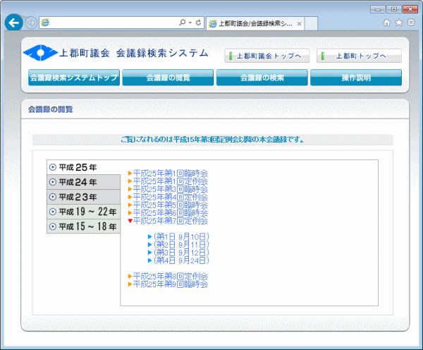
Task: Click blue arrow beside 第1日 9月10日
Action: click(150, 237)
